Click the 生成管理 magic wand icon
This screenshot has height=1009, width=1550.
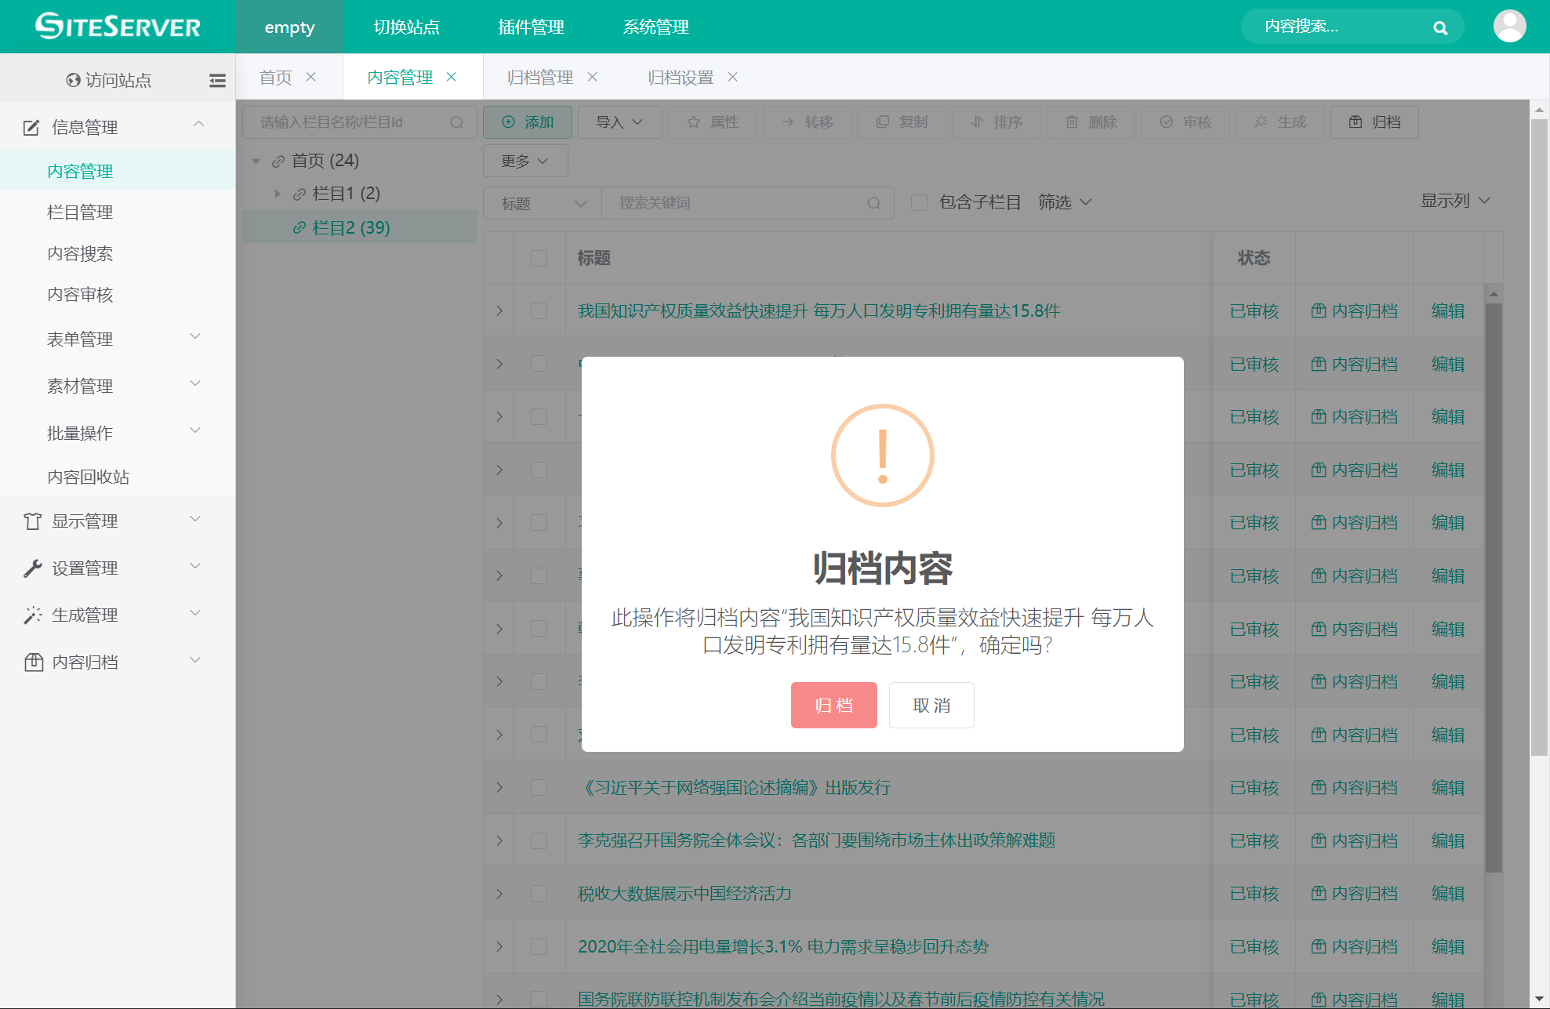tap(32, 615)
